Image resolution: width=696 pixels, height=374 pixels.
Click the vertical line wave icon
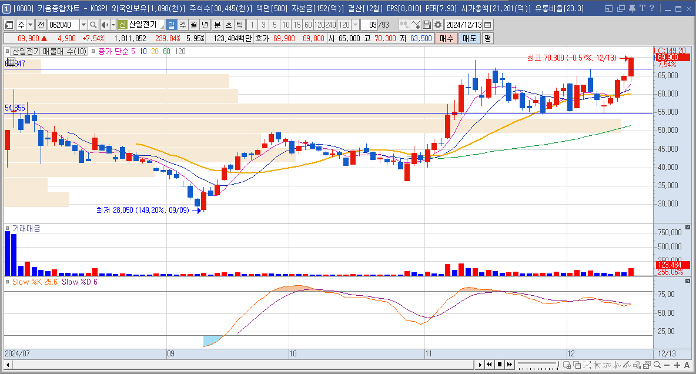pos(617,365)
